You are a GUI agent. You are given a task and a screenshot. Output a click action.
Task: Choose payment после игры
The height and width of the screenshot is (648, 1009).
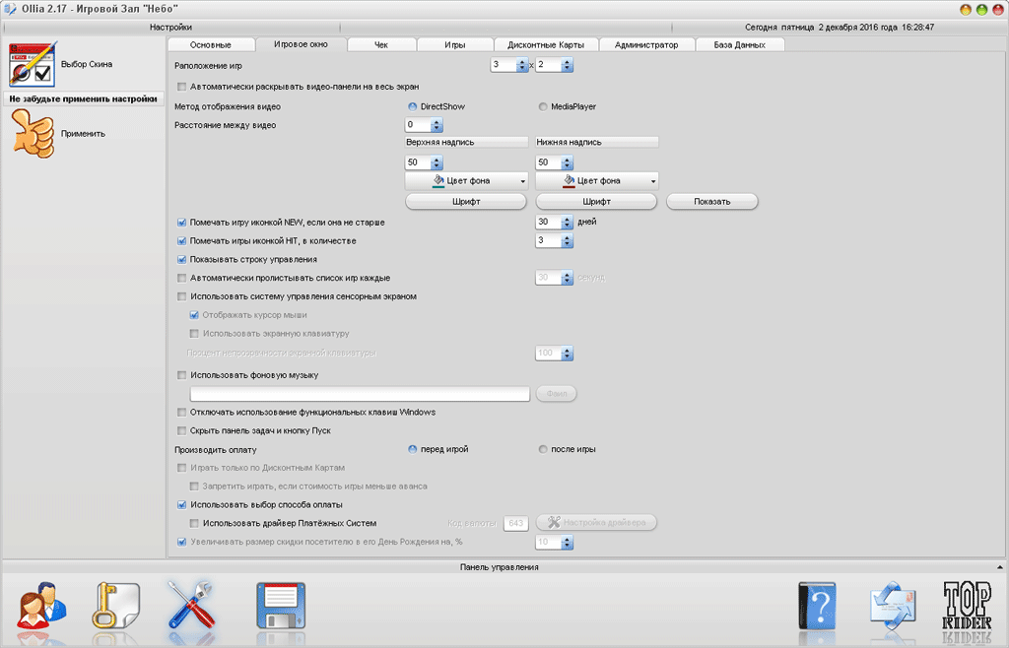click(543, 449)
